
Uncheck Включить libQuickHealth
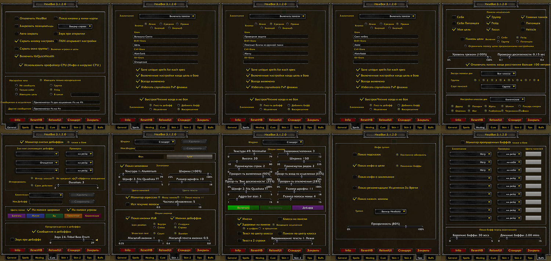coord(17,56)
